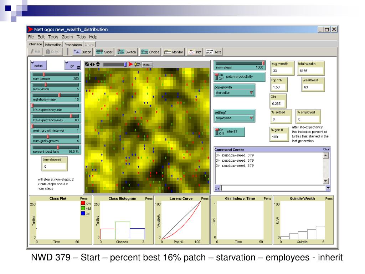Click the grain-growth-interval slider
Image resolution: width=365 pixels, height=274 pixels.
(56, 128)
